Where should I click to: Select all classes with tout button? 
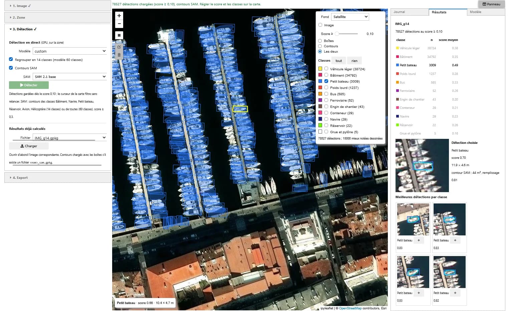(x=339, y=61)
